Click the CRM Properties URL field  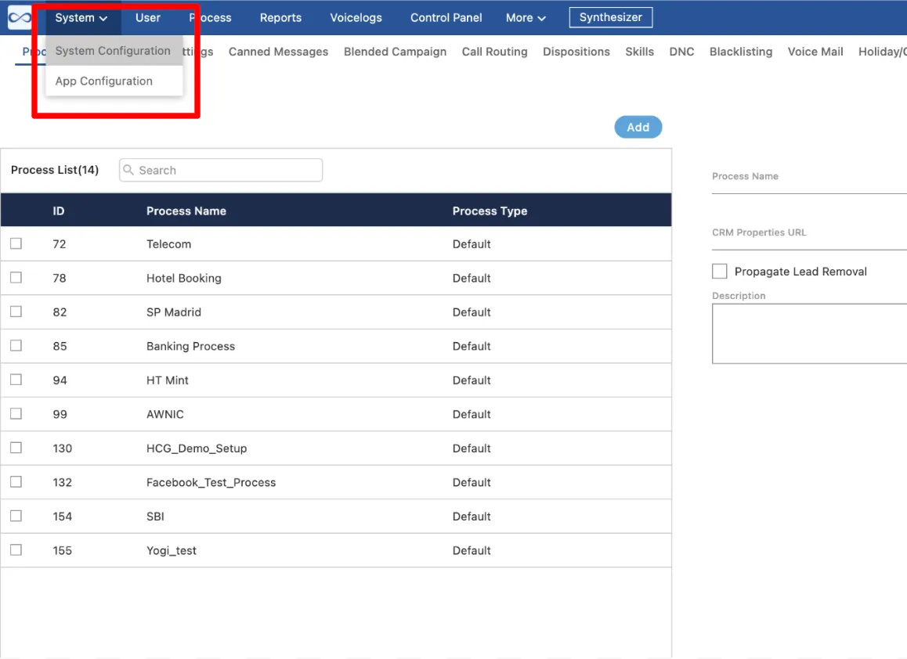click(x=809, y=239)
